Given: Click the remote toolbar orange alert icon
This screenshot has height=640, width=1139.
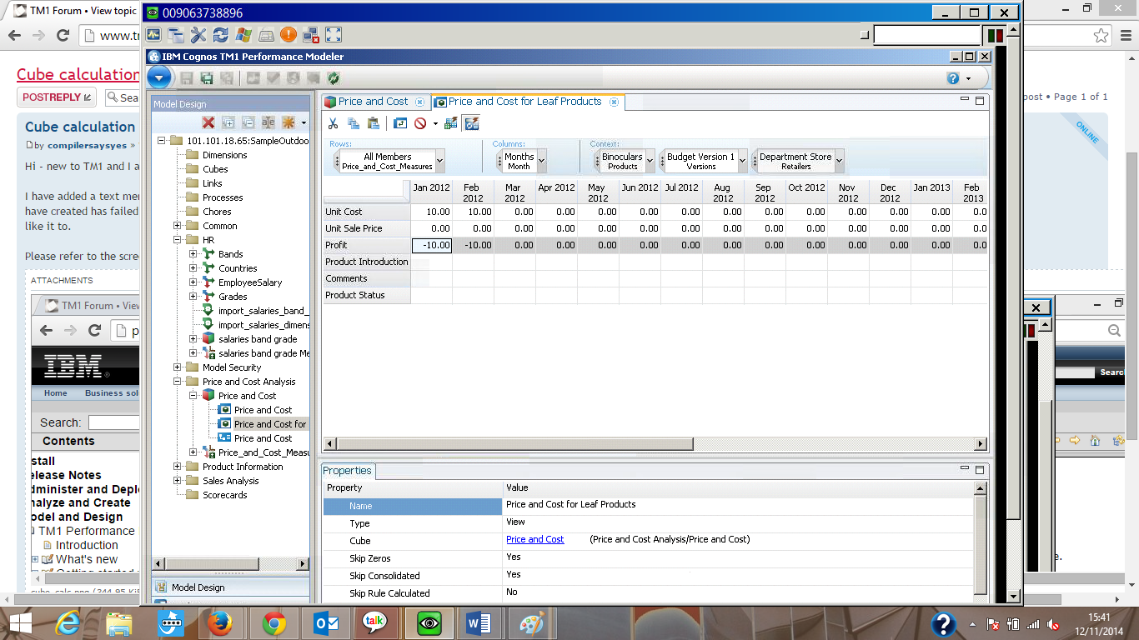Looking at the screenshot, I should (289, 35).
